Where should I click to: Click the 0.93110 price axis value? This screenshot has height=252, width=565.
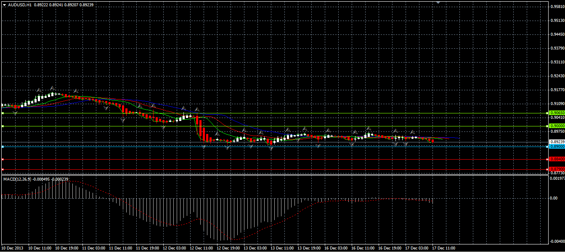[558, 62]
